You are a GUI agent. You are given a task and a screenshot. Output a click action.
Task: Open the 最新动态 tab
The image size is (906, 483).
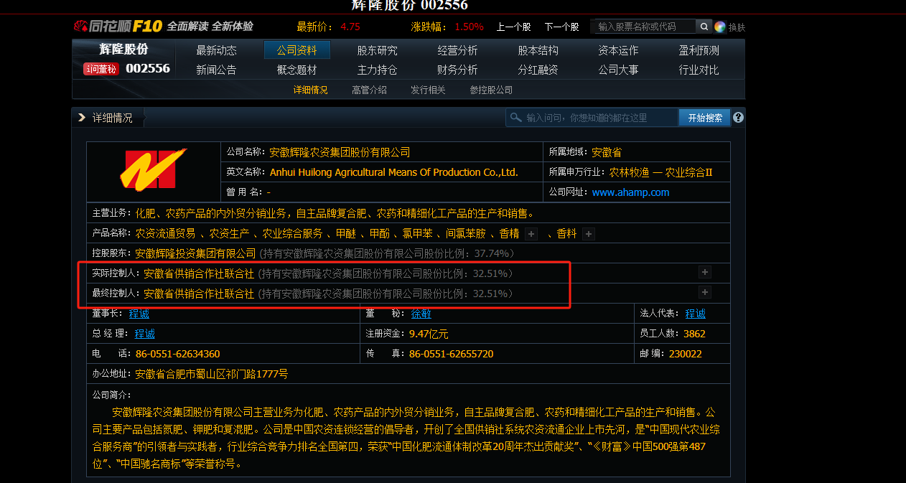click(216, 50)
